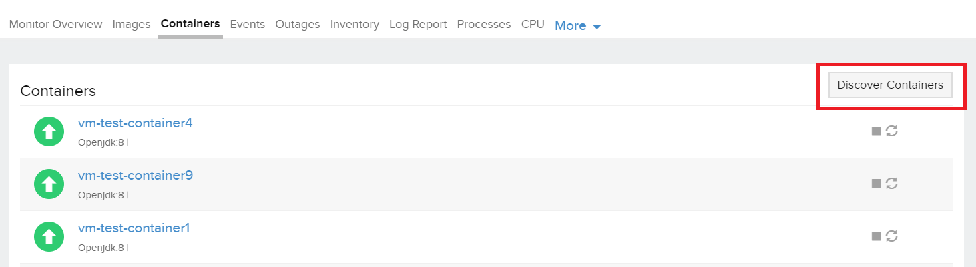This screenshot has height=267, width=976.
Task: Stop the vm-test-container9 container
Action: [876, 184]
